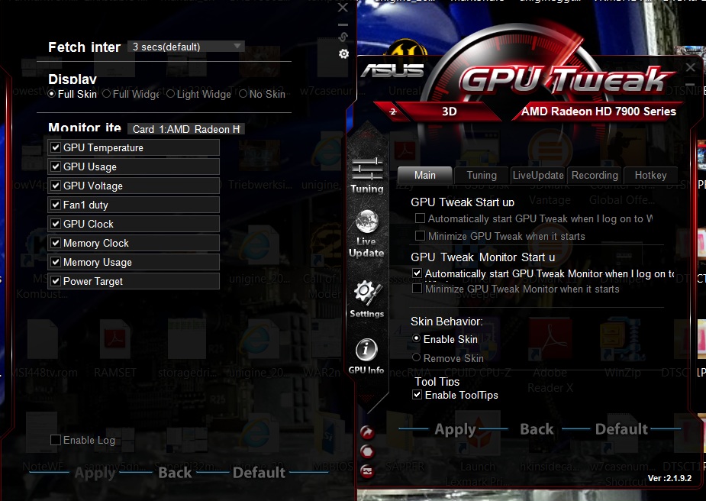Toggle Memory Clock monitor item

pyautogui.click(x=56, y=243)
